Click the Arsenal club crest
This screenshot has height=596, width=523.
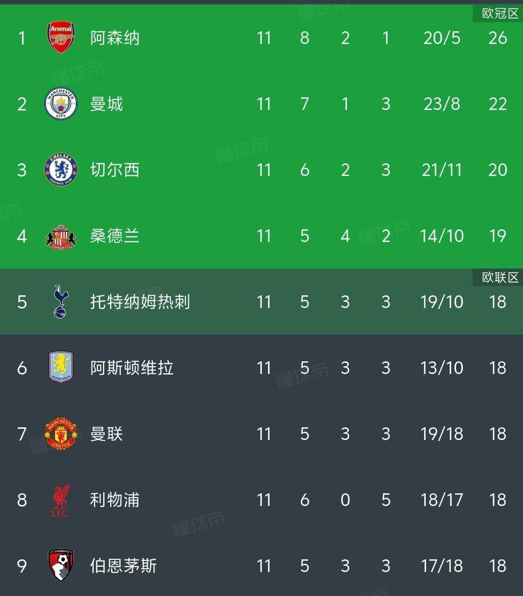coord(61,38)
